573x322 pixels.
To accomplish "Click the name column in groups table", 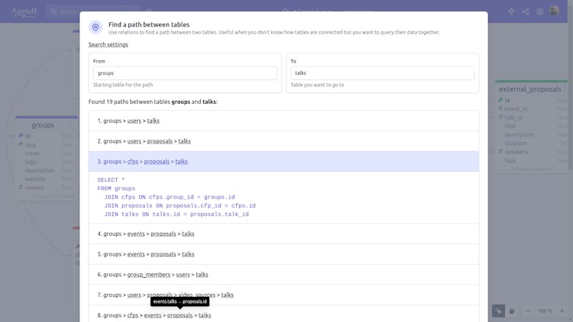I will 32,153.
